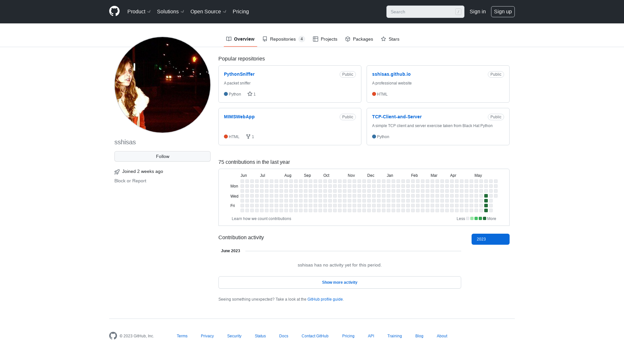Viewport: 624px width, 351px height.
Task: Click the Follow button
Action: pyautogui.click(x=162, y=156)
